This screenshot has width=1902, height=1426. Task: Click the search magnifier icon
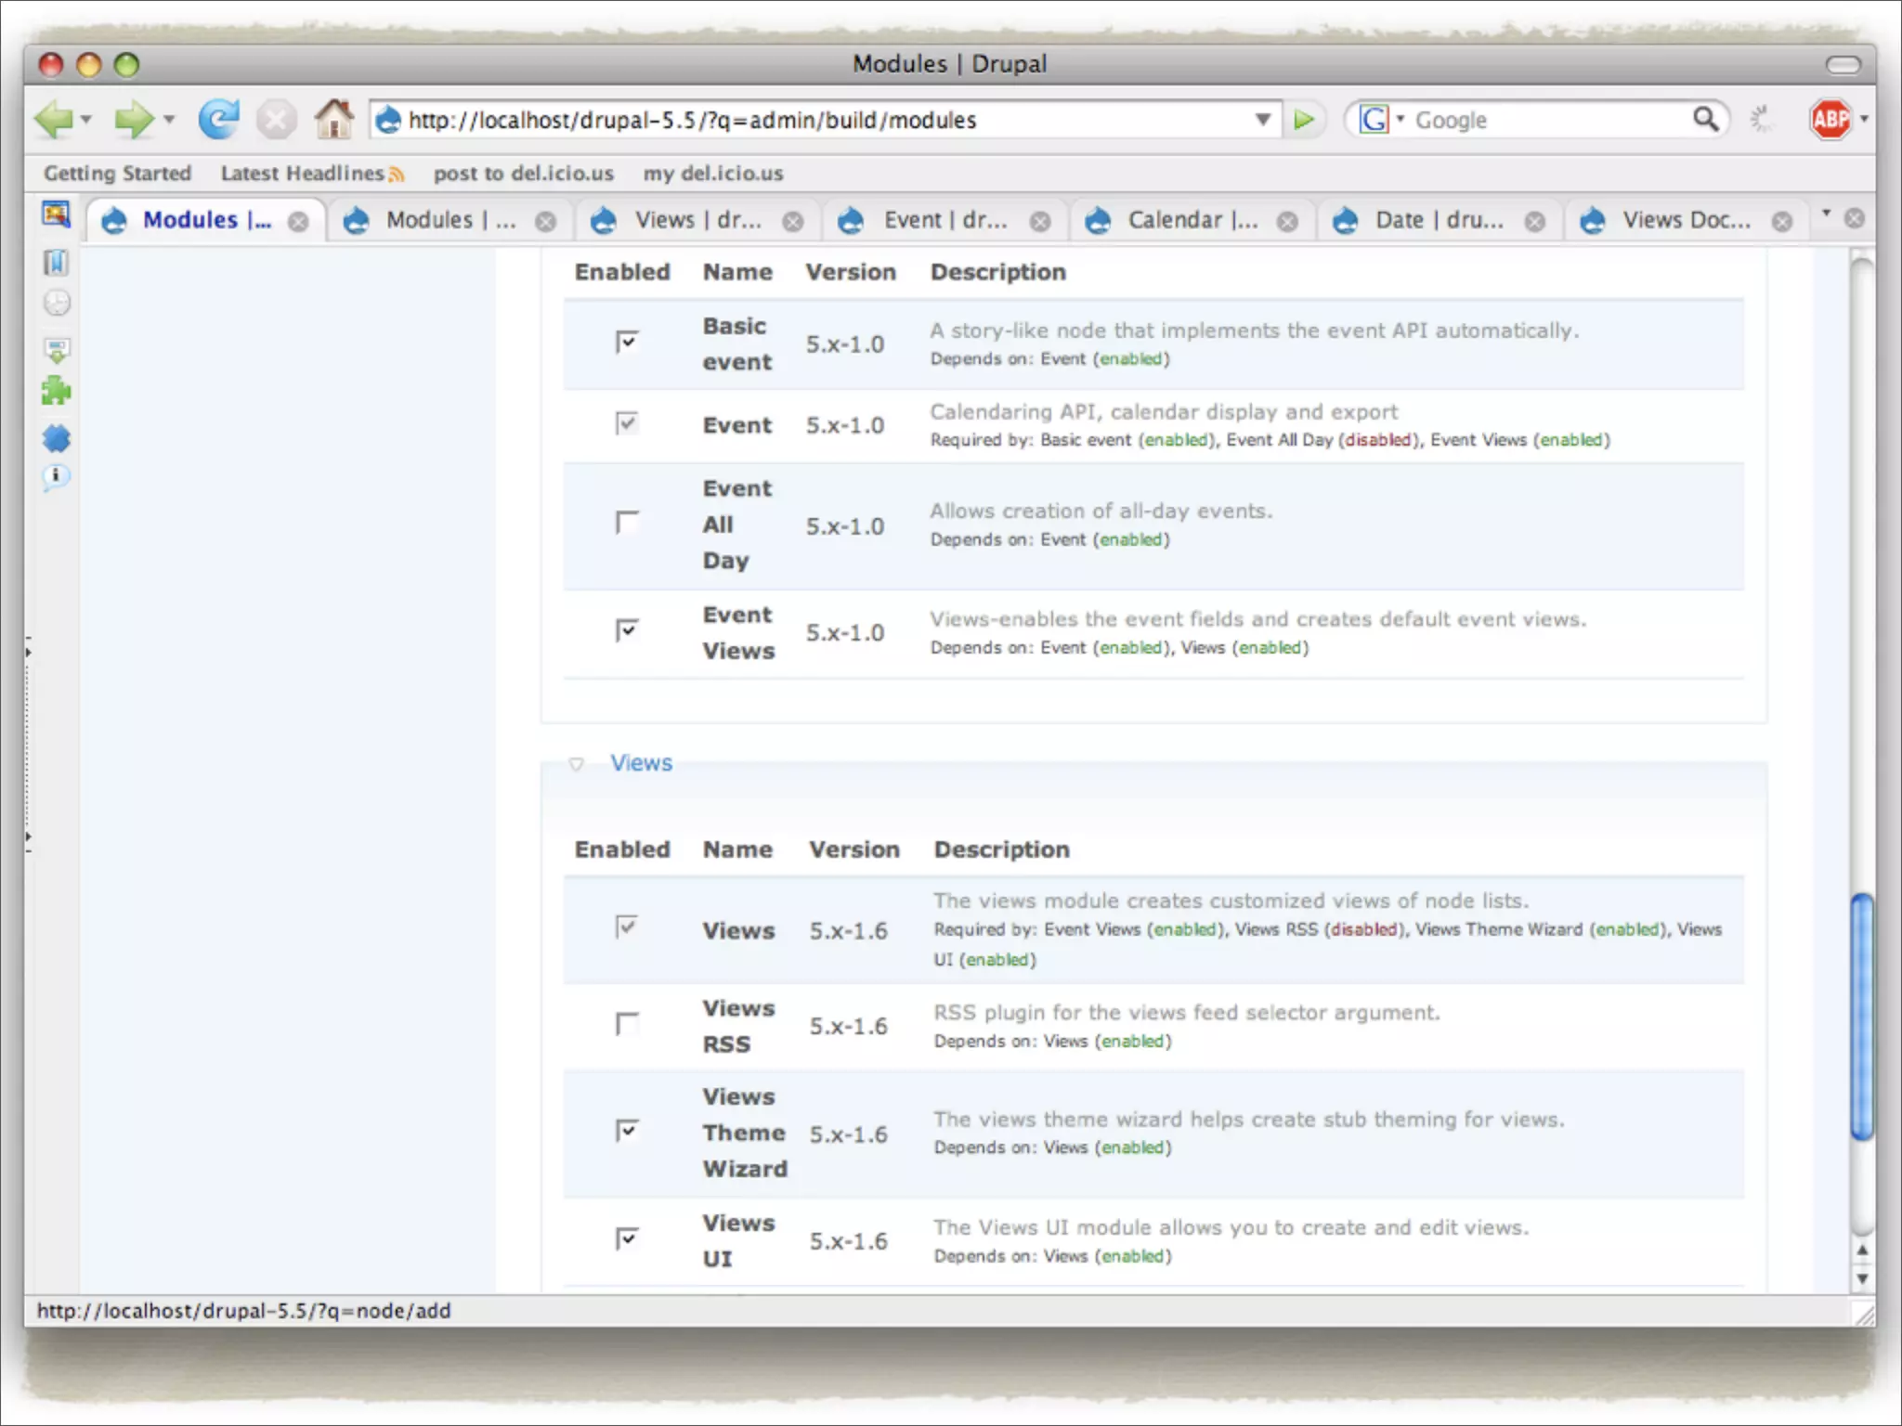click(1705, 119)
